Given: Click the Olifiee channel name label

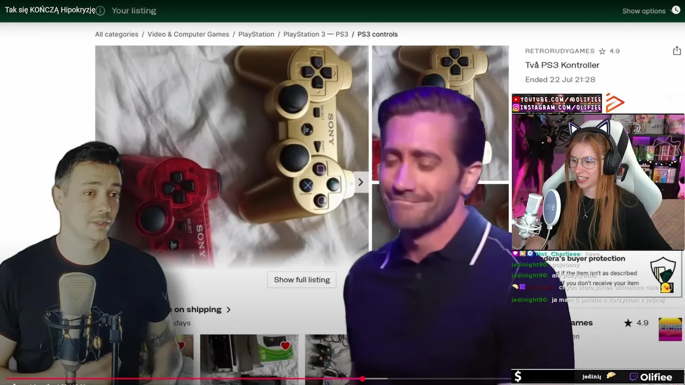Looking at the screenshot, I should pyautogui.click(x=656, y=377).
